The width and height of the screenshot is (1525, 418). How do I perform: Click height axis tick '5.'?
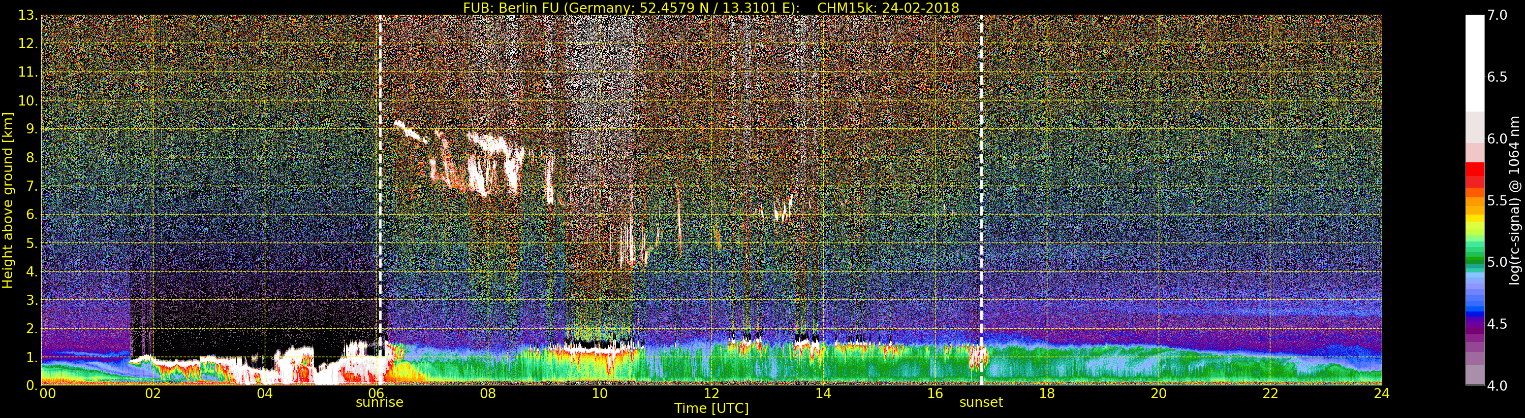coord(32,243)
